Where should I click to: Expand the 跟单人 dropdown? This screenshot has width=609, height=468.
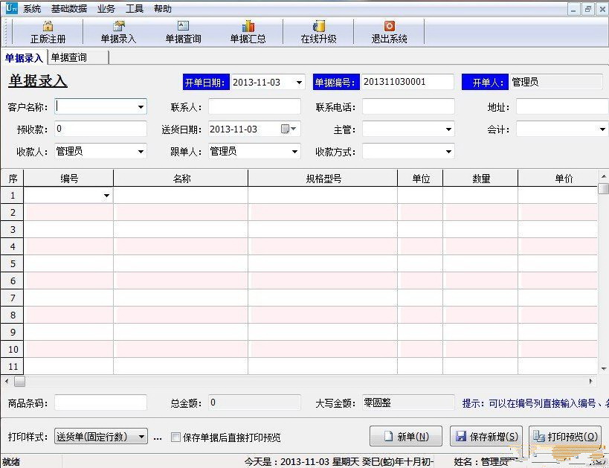(x=294, y=152)
